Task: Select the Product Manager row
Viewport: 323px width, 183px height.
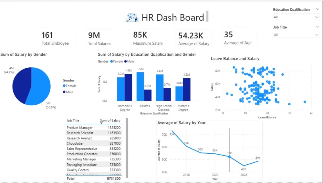Action: [x=94, y=128]
